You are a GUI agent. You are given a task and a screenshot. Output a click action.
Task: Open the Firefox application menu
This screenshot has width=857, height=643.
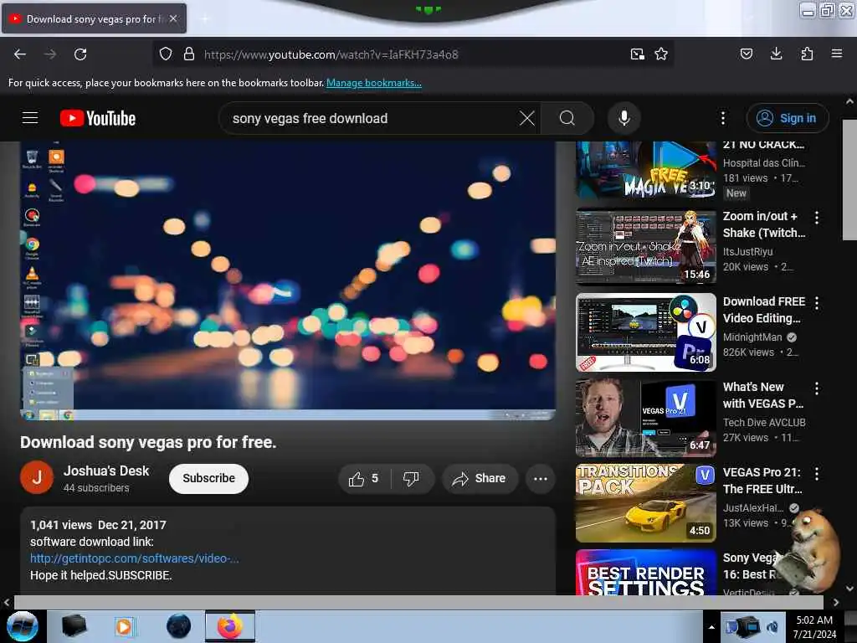(x=837, y=54)
